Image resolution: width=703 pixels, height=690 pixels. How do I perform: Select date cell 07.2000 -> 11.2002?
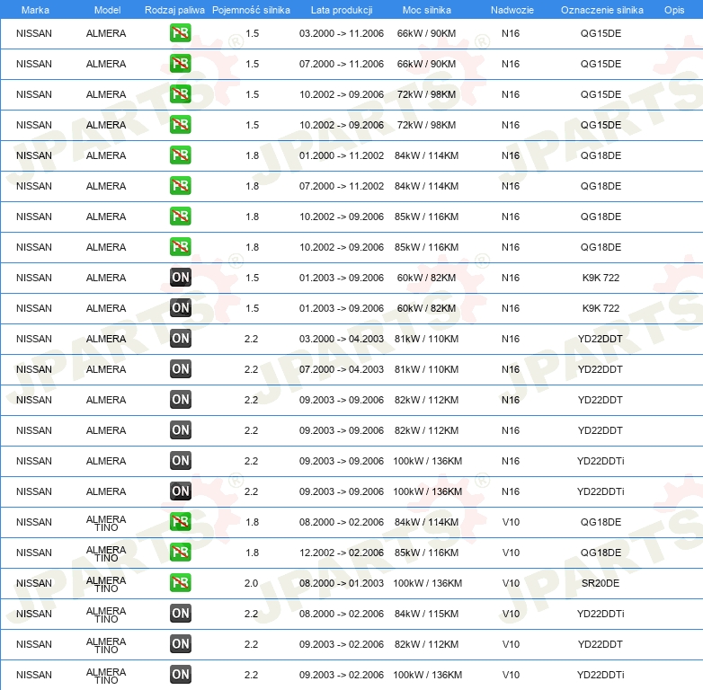342,186
